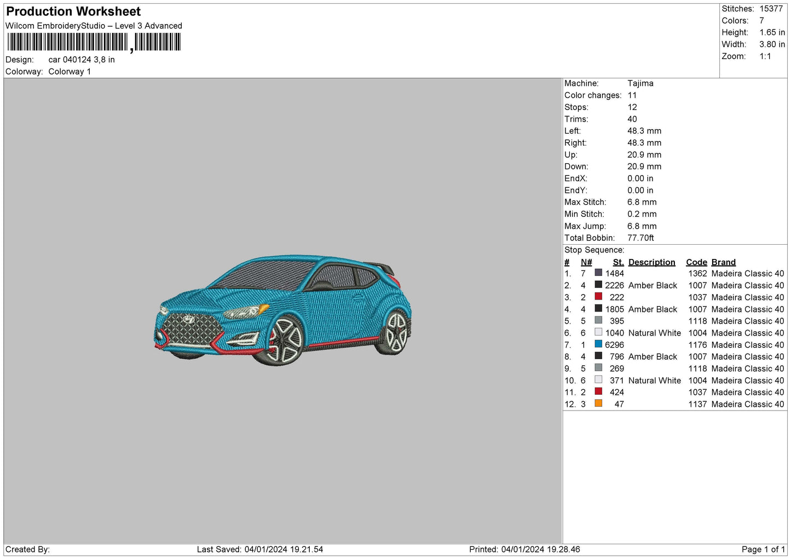Click stitch count '1484' in row 1
This screenshot has height=559, width=791.
(x=615, y=273)
